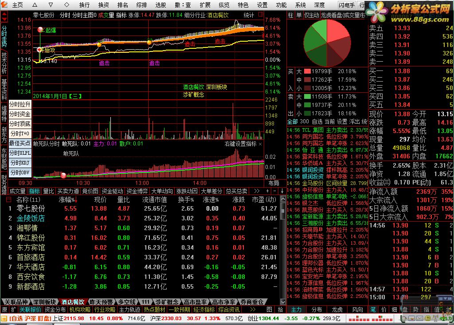Screen dimensions: 454x325
Task: Close the 敢死队 indicator panel with the x
Action: pos(260,144)
